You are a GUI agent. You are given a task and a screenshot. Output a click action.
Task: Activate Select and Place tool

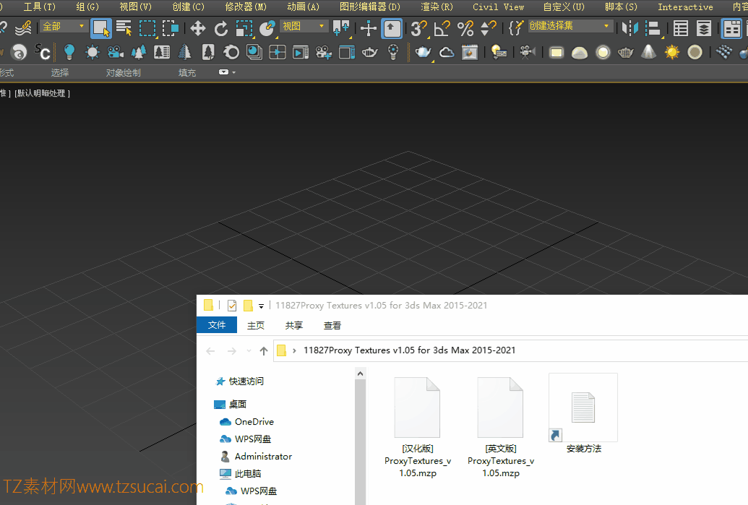pyautogui.click(x=267, y=28)
